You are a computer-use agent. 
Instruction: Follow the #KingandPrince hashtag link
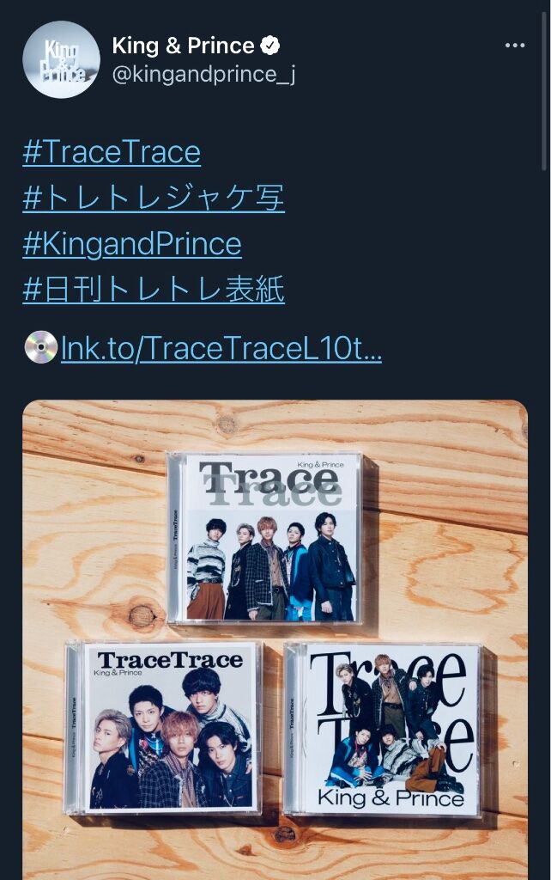point(132,244)
